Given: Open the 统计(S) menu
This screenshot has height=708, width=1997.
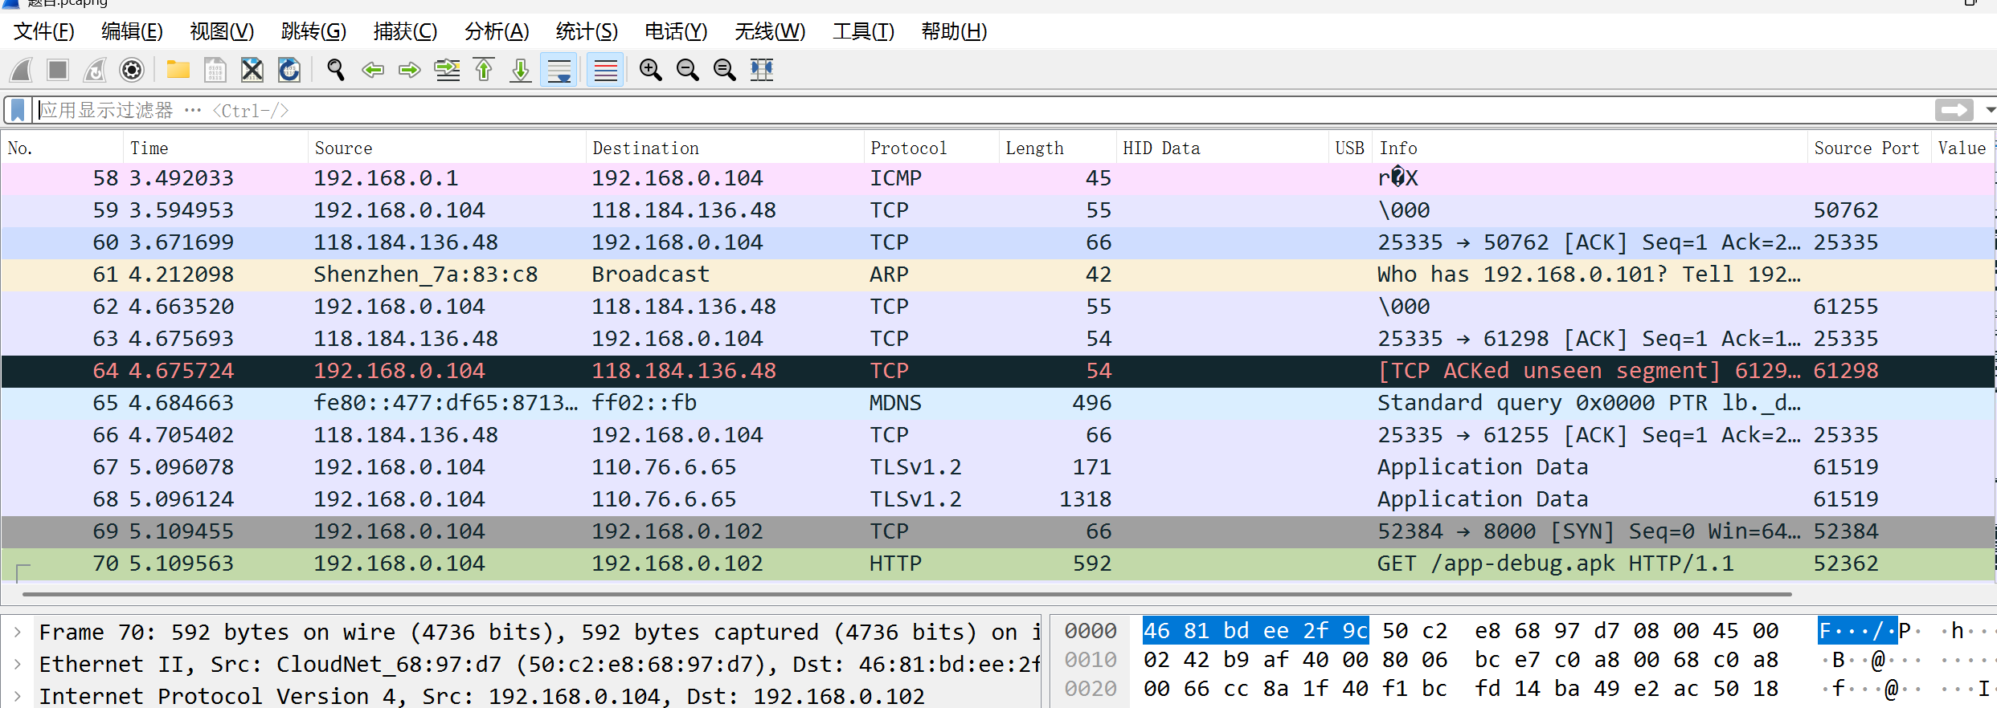Looking at the screenshot, I should 586,31.
